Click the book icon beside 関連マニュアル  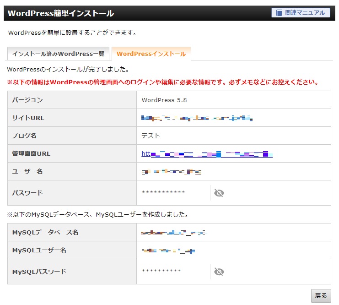tap(279, 13)
